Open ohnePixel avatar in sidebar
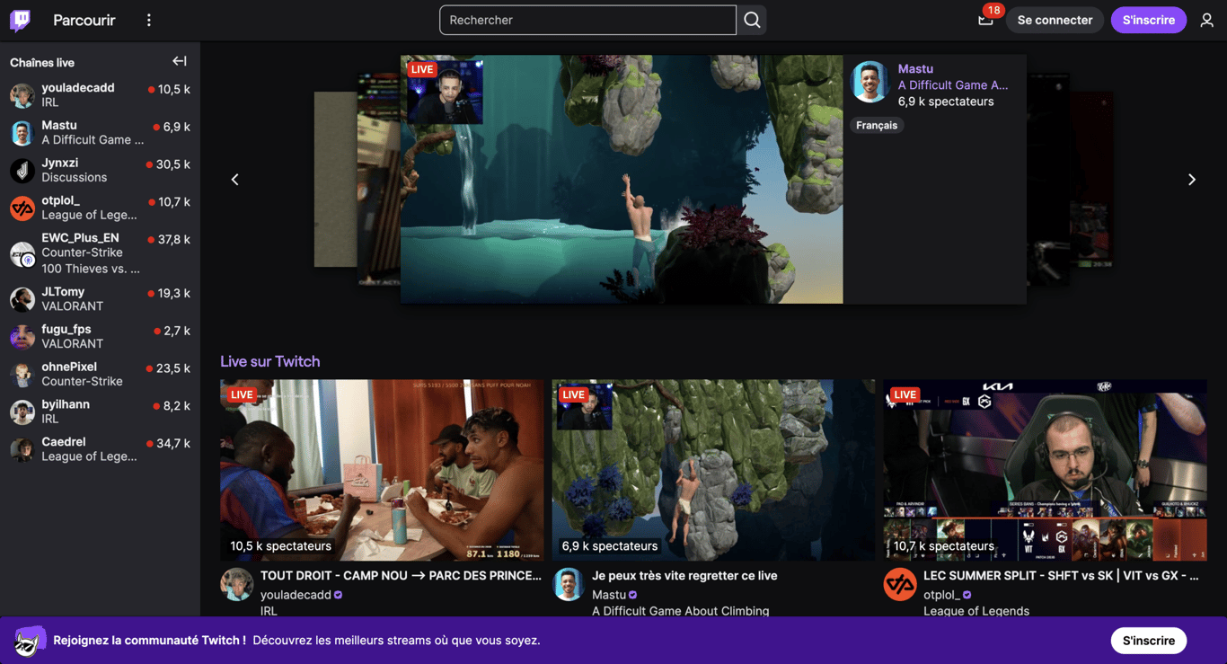The height and width of the screenshot is (664, 1227). coord(22,375)
